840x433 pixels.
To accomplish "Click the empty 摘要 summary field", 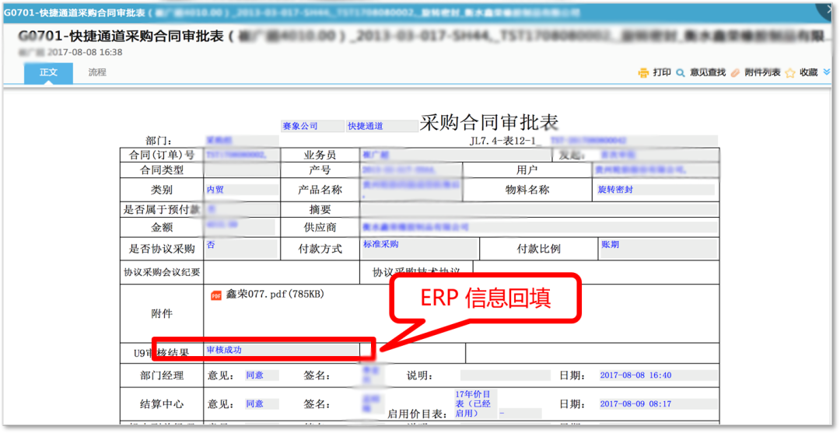I will 539,209.
